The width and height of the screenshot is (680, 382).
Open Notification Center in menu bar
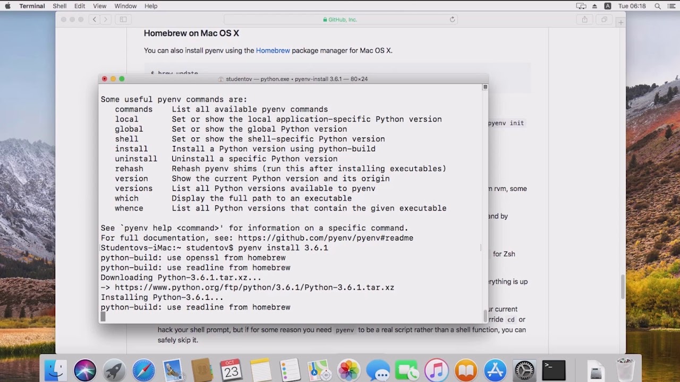pyautogui.click(x=671, y=6)
